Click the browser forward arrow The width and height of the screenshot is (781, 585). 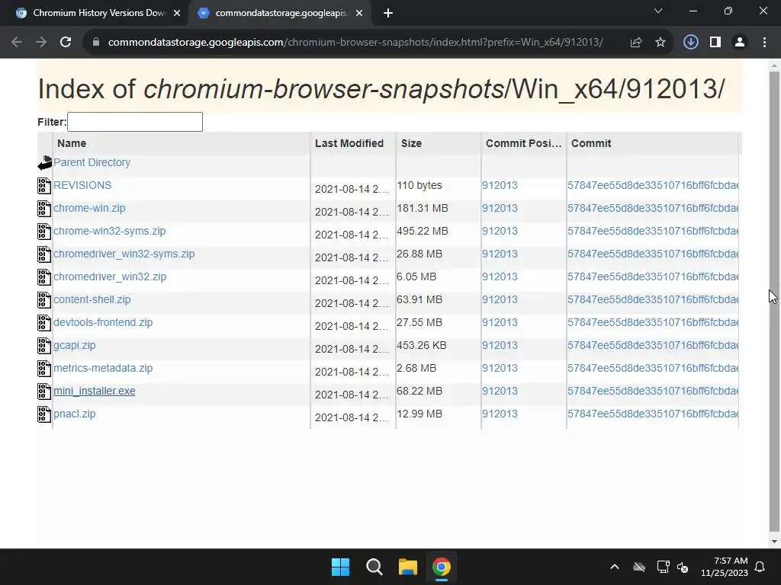(x=41, y=43)
